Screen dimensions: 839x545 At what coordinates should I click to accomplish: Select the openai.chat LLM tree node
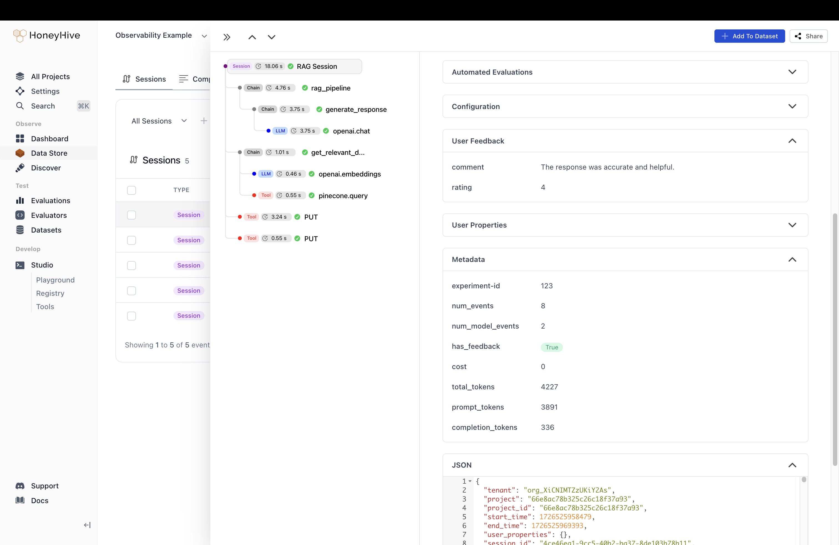point(351,131)
